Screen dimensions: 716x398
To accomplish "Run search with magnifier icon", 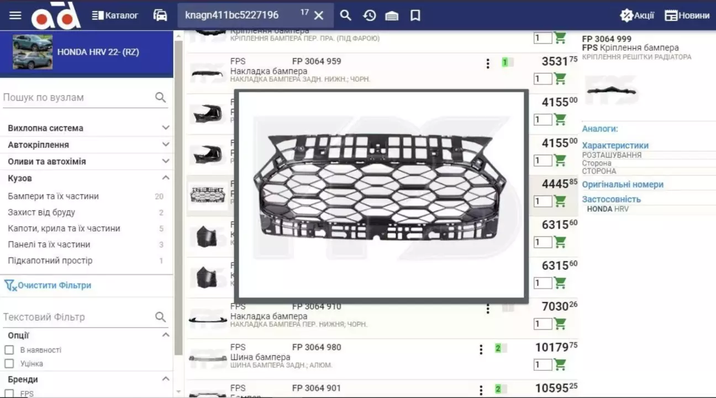I will click(x=346, y=15).
